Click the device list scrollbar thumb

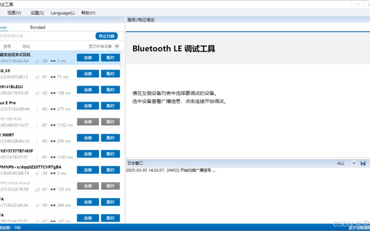122,59
